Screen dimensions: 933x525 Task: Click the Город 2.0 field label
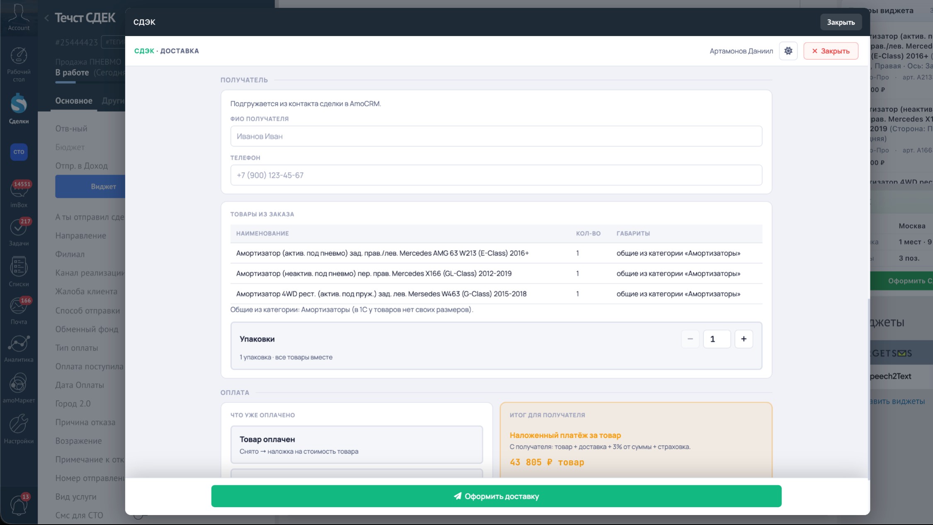click(73, 403)
